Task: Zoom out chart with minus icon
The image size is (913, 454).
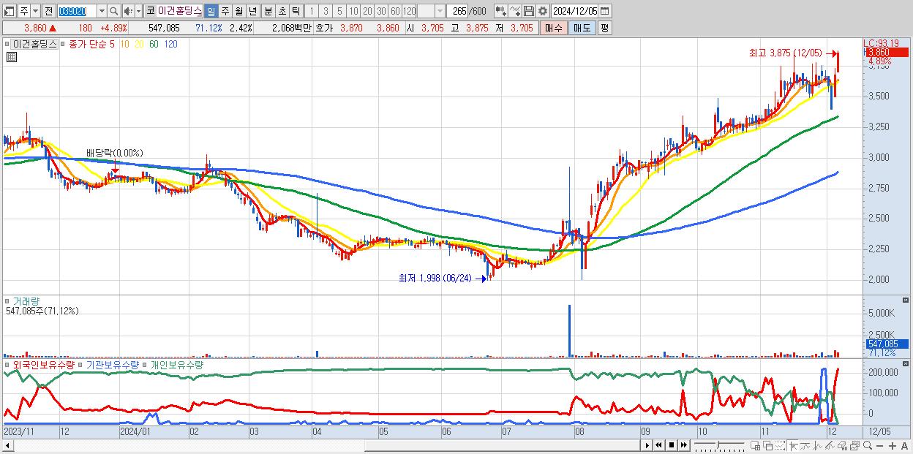Action: click(880, 445)
